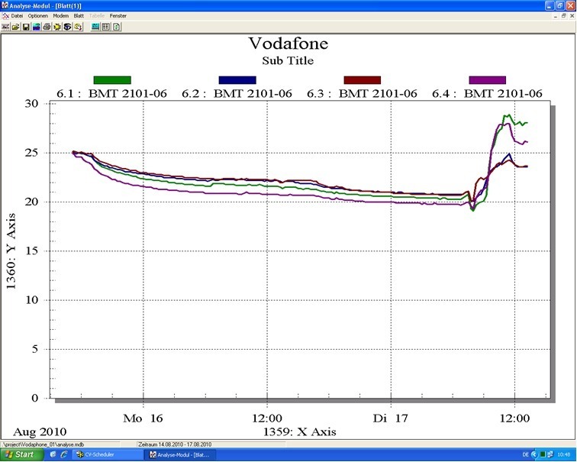
Task: Click the blue-green picture toolbar icon
Action: click(x=37, y=27)
